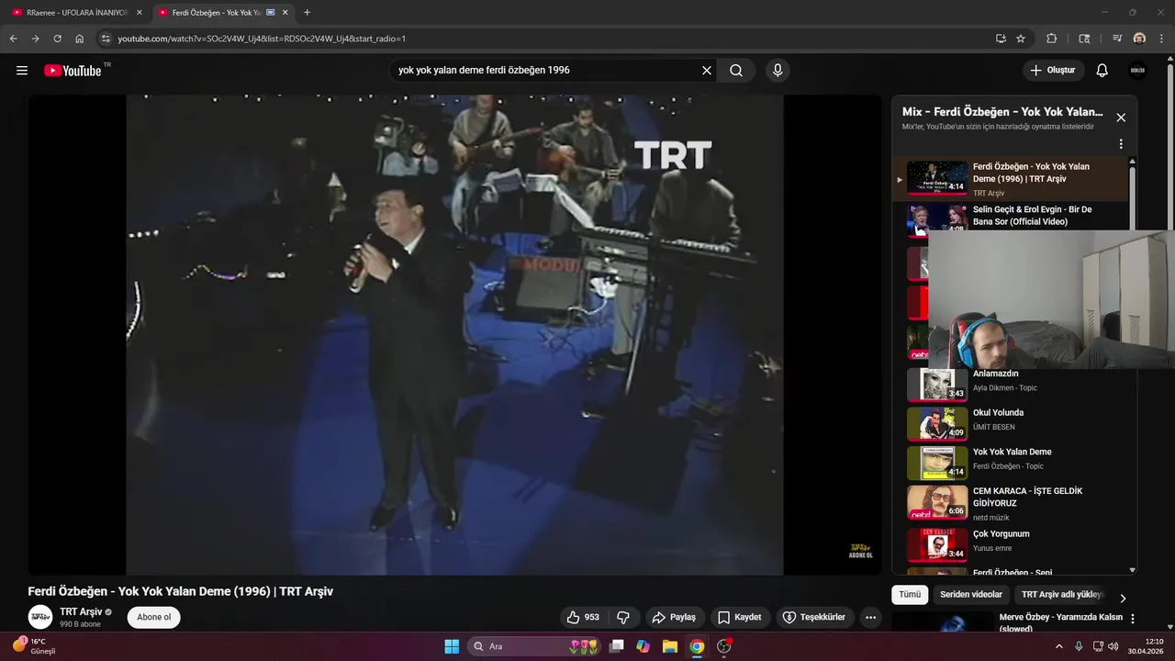The image size is (1175, 661).
Task: Save the video with Kaydet
Action: [740, 617]
